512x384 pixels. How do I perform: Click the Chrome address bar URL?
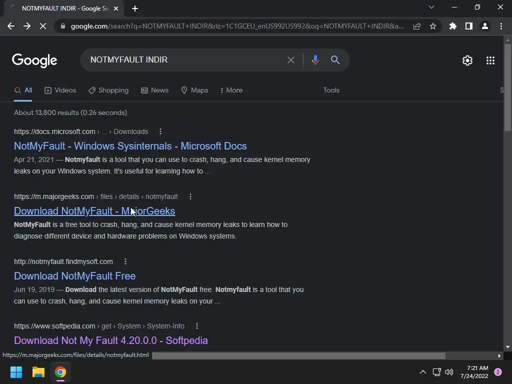click(237, 26)
